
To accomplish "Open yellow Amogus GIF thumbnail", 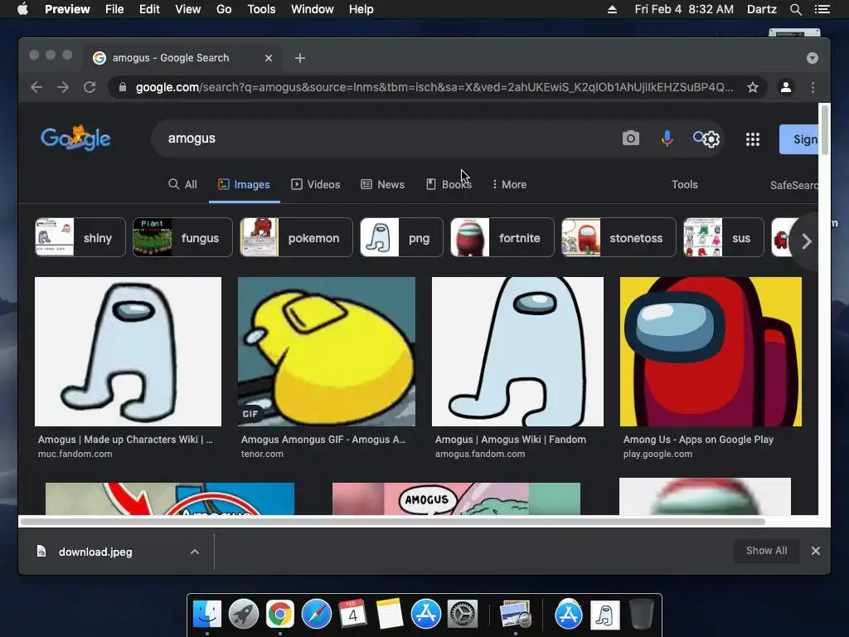I will (x=327, y=352).
